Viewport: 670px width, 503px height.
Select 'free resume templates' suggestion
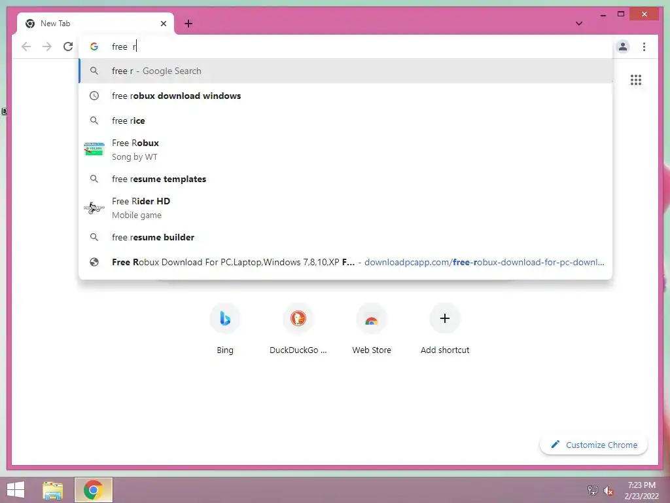click(x=345, y=179)
